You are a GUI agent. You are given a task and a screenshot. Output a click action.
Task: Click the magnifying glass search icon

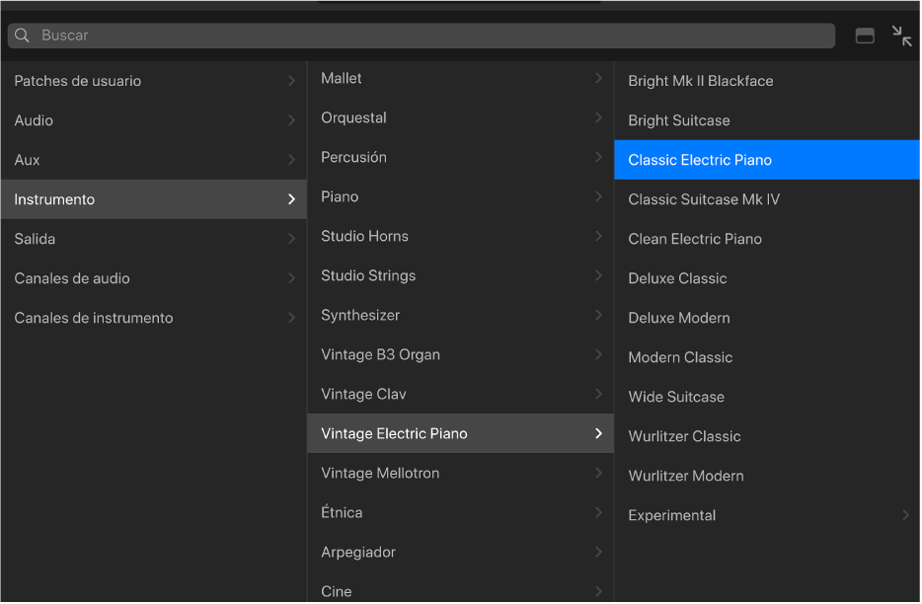point(22,36)
